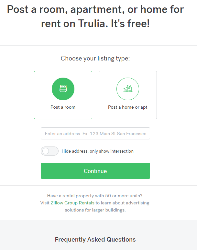Click the "rent on Trulia. It's free!" line

(x=95, y=24)
